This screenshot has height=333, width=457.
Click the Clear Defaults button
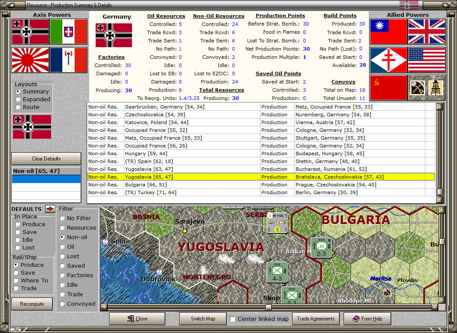tap(46, 158)
